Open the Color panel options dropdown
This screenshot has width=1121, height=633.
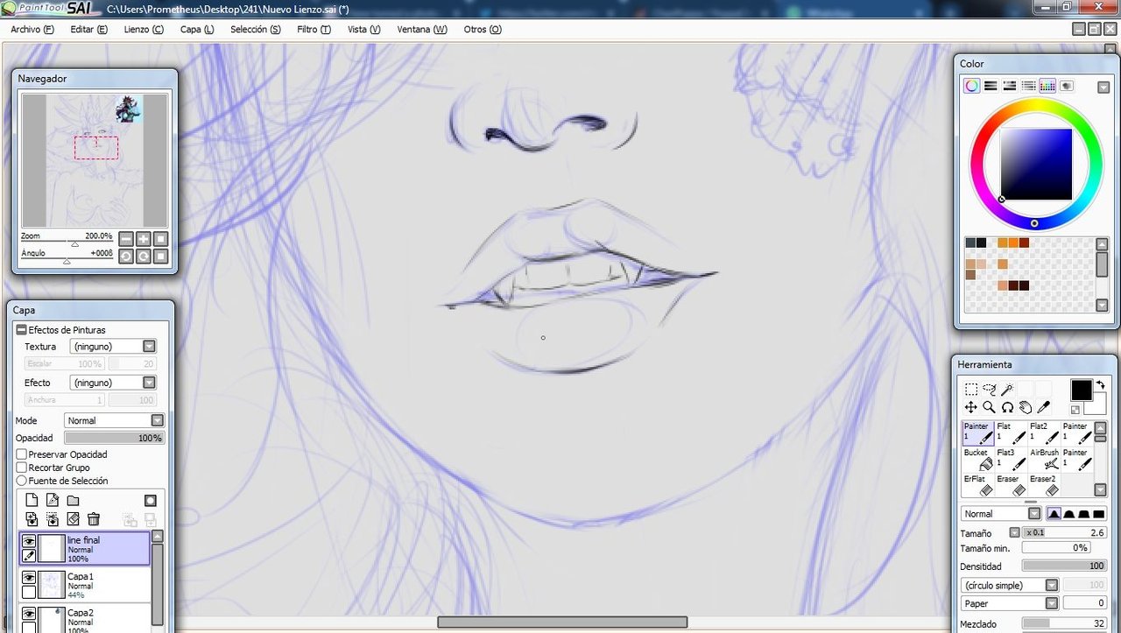pyautogui.click(x=1103, y=87)
